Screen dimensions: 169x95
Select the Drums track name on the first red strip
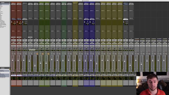(13, 76)
